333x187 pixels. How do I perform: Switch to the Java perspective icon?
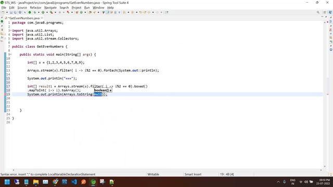click(x=330, y=12)
